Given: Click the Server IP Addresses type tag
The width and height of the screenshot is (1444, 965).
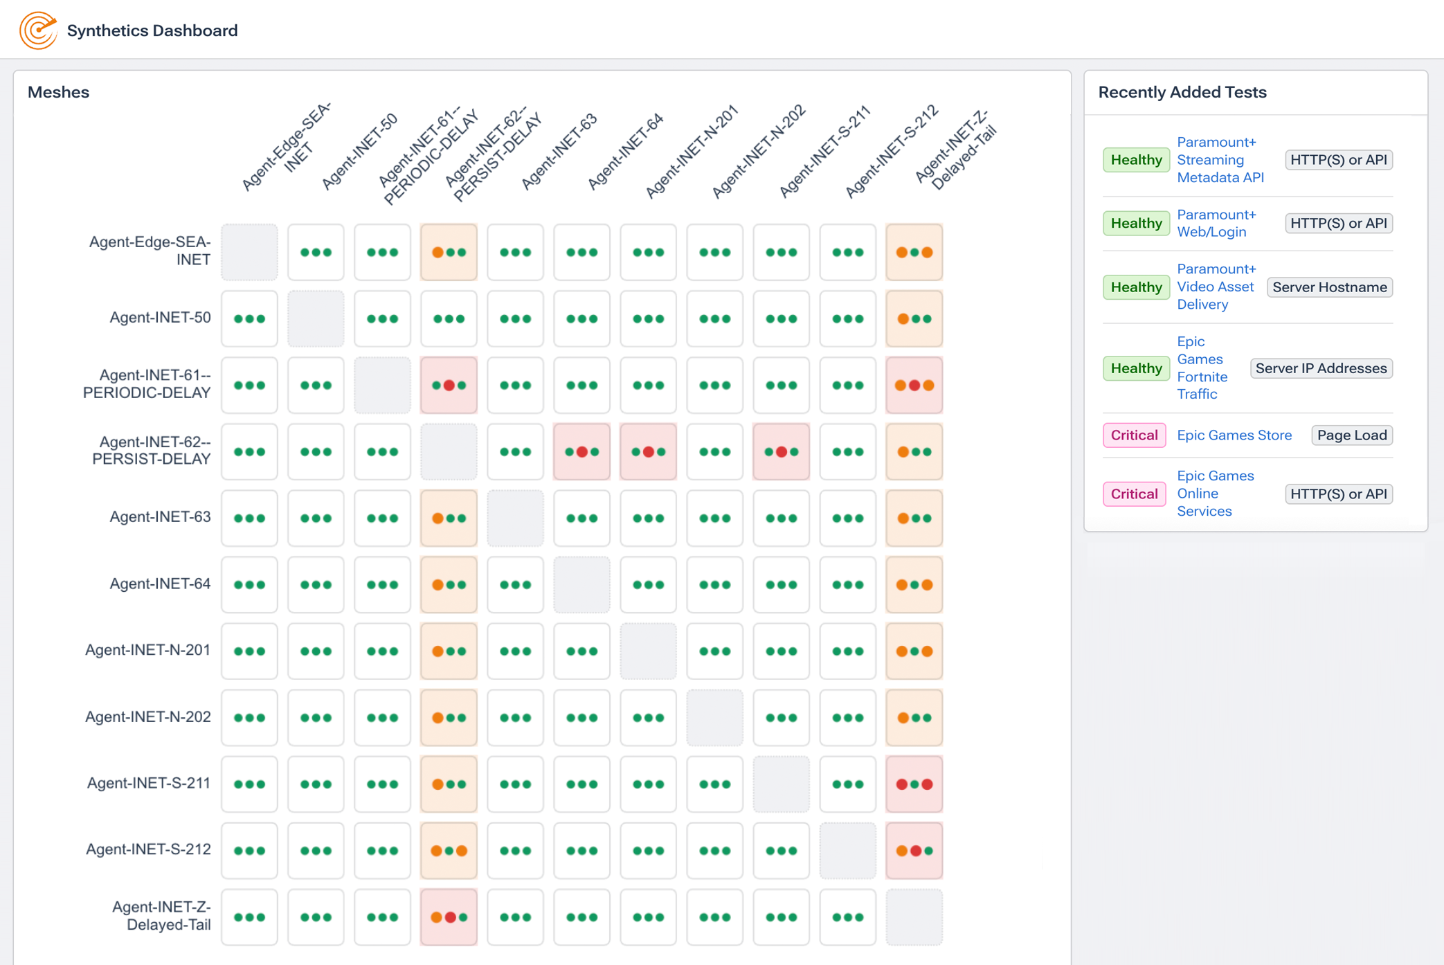Looking at the screenshot, I should coord(1321,368).
